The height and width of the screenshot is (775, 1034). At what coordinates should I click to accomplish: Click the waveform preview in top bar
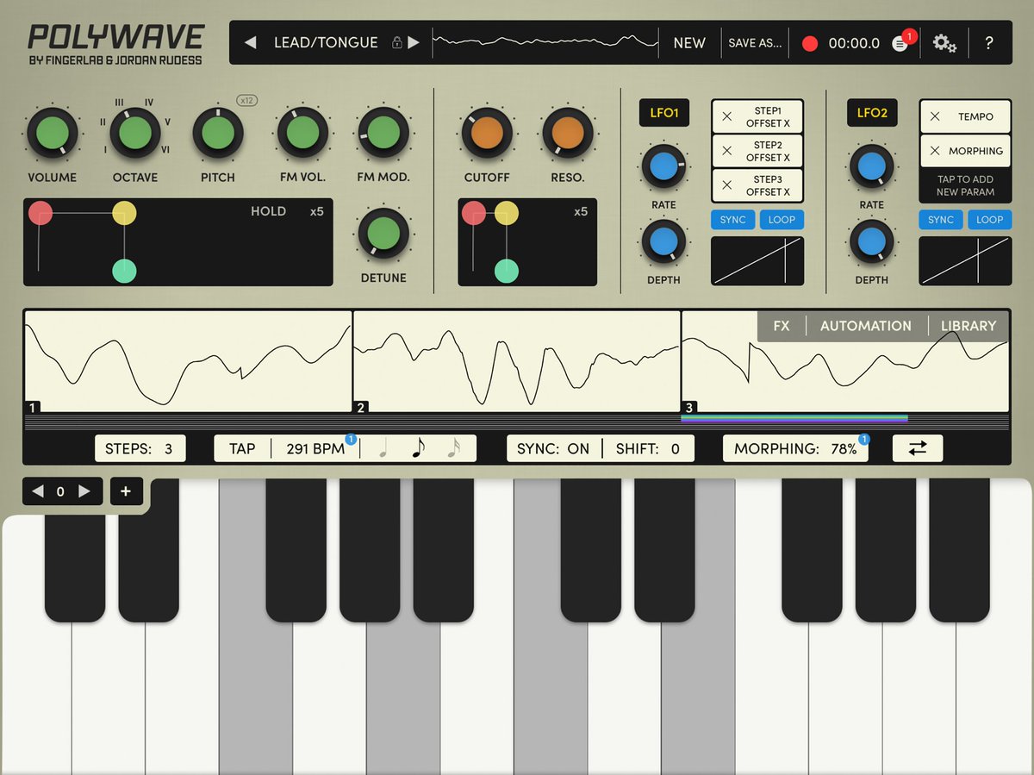(x=545, y=42)
